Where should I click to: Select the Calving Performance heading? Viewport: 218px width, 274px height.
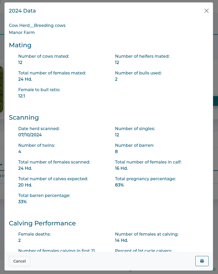[x=42, y=223]
